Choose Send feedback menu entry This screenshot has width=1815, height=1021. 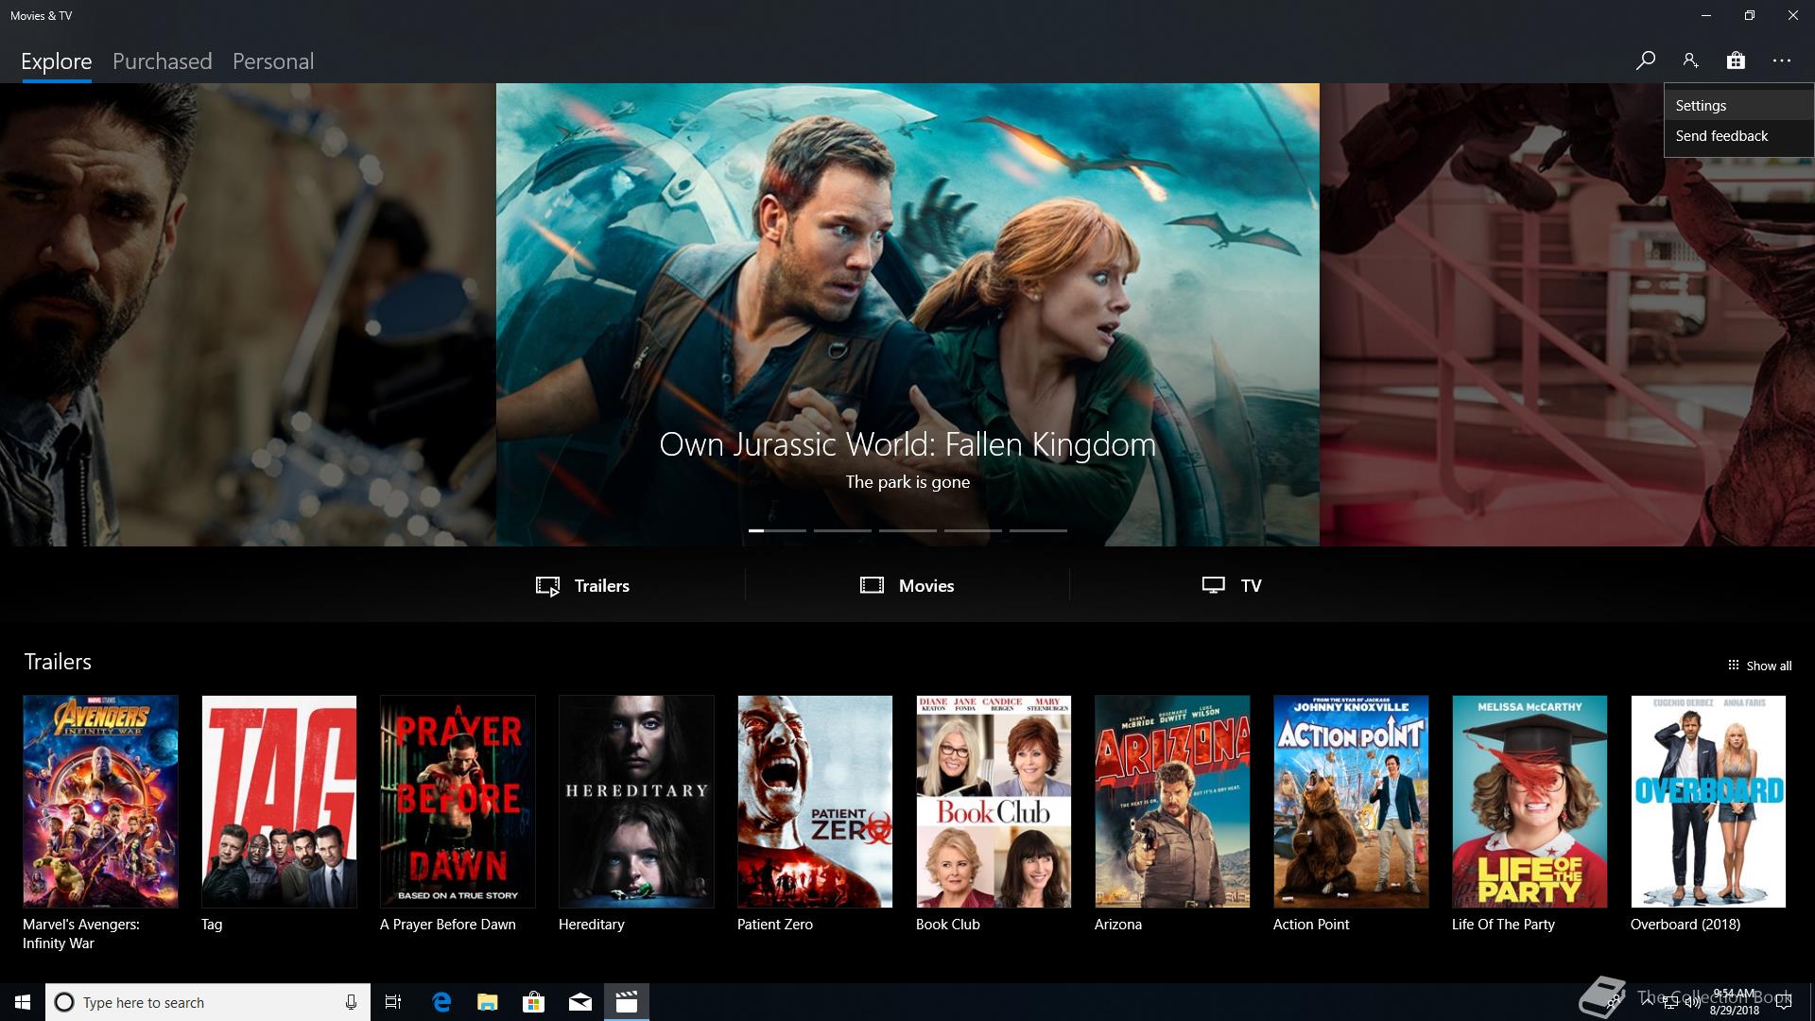tap(1738, 135)
